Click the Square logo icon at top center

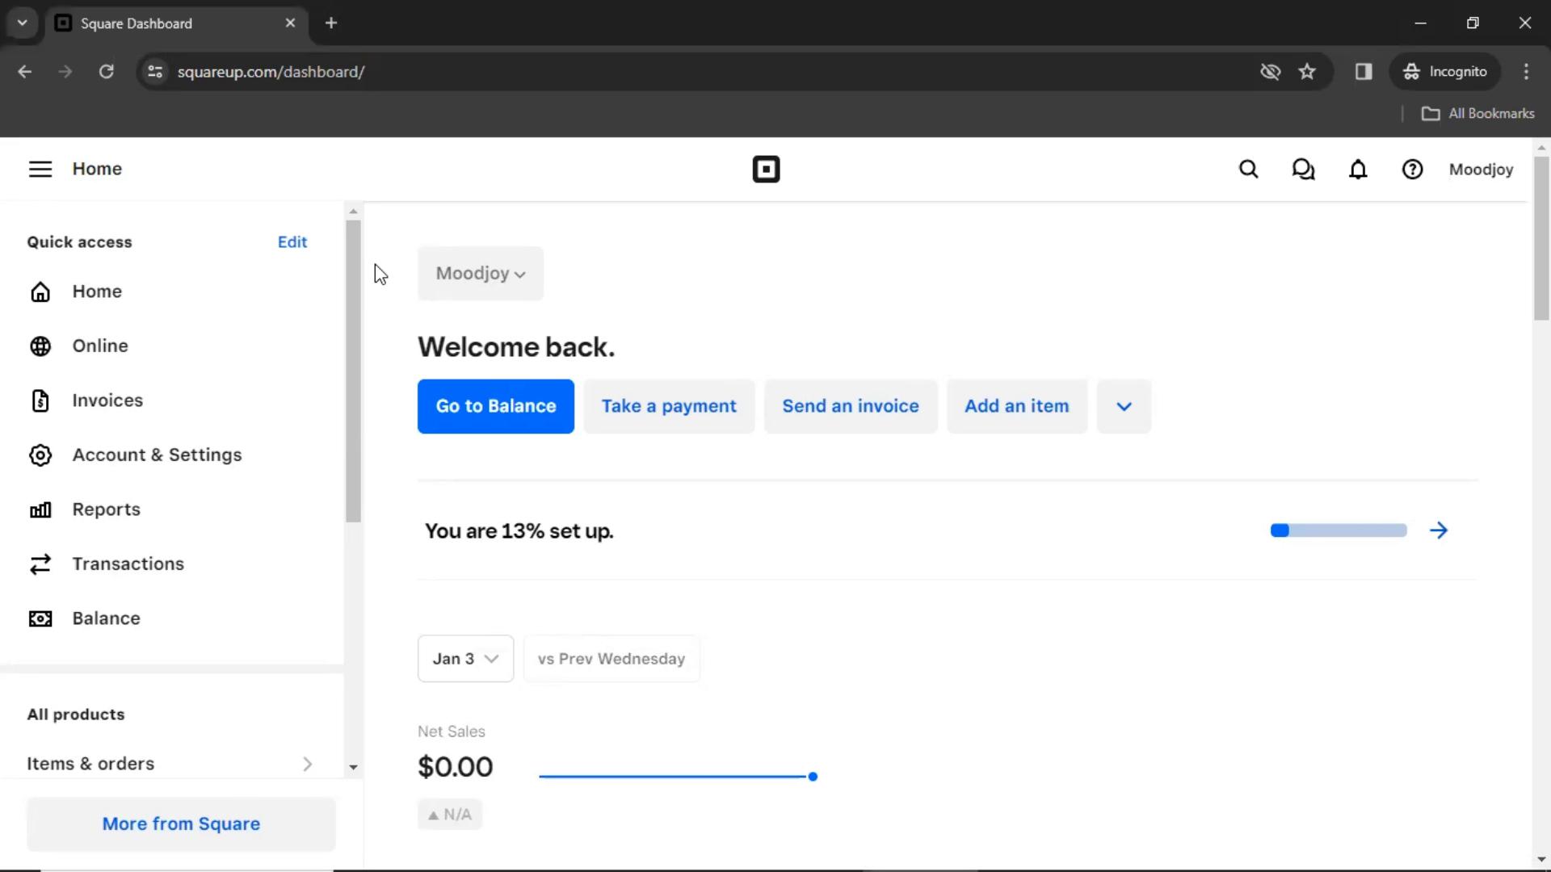[x=765, y=170]
